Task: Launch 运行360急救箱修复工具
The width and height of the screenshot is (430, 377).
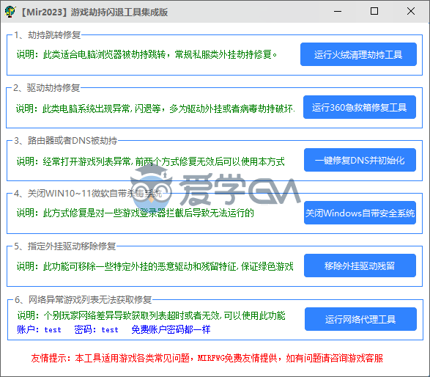Action: tap(359, 107)
